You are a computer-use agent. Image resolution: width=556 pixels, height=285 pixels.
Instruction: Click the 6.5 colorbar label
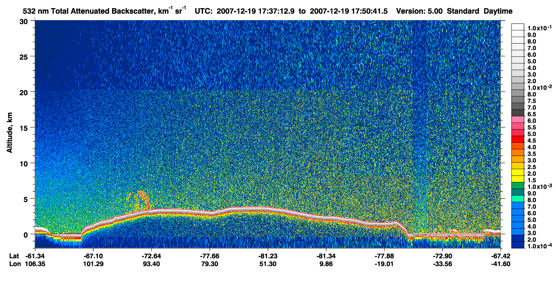[532, 115]
